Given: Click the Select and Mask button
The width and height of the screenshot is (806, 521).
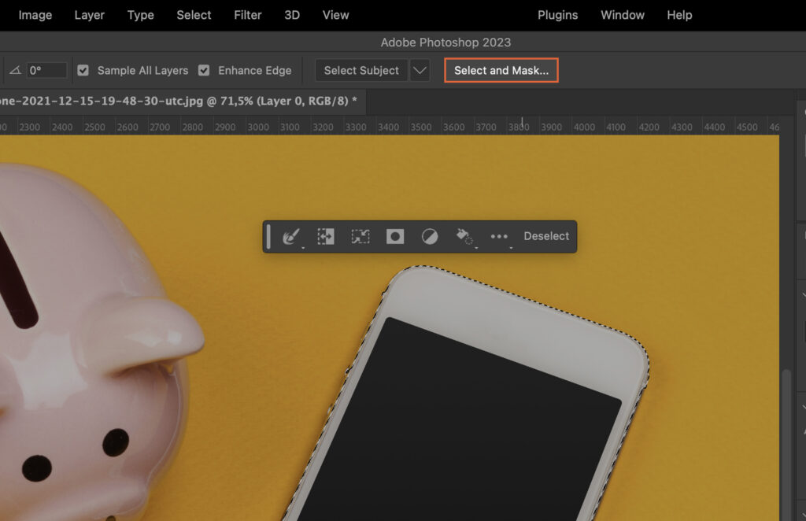Looking at the screenshot, I should [501, 70].
